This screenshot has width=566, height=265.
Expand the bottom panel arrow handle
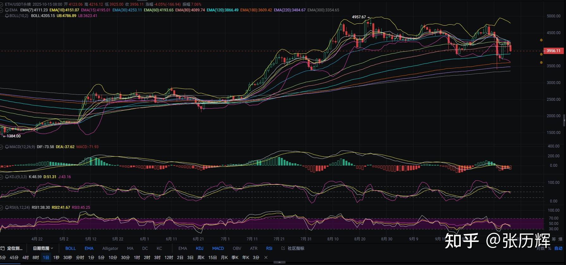279,262
